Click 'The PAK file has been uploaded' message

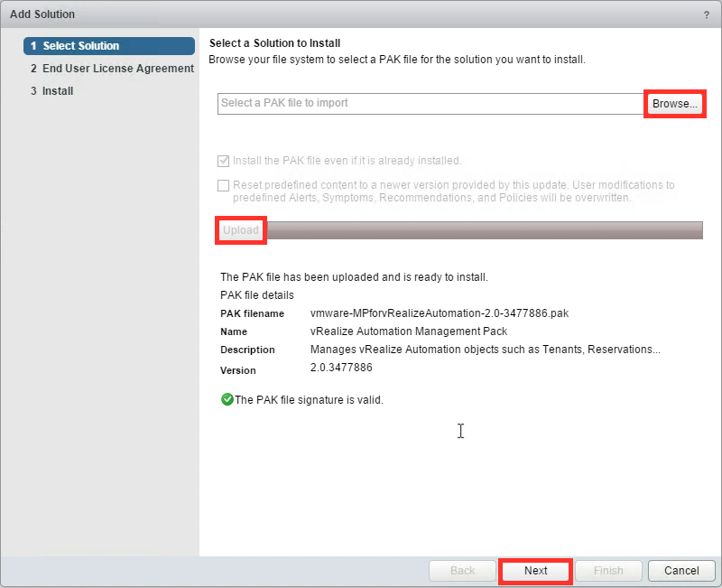tap(354, 277)
